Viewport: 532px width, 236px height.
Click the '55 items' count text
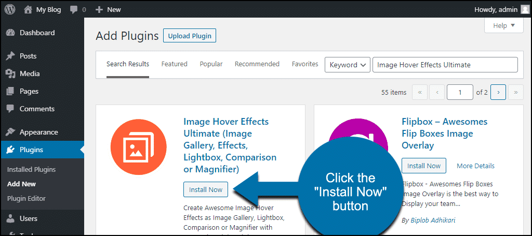click(394, 92)
